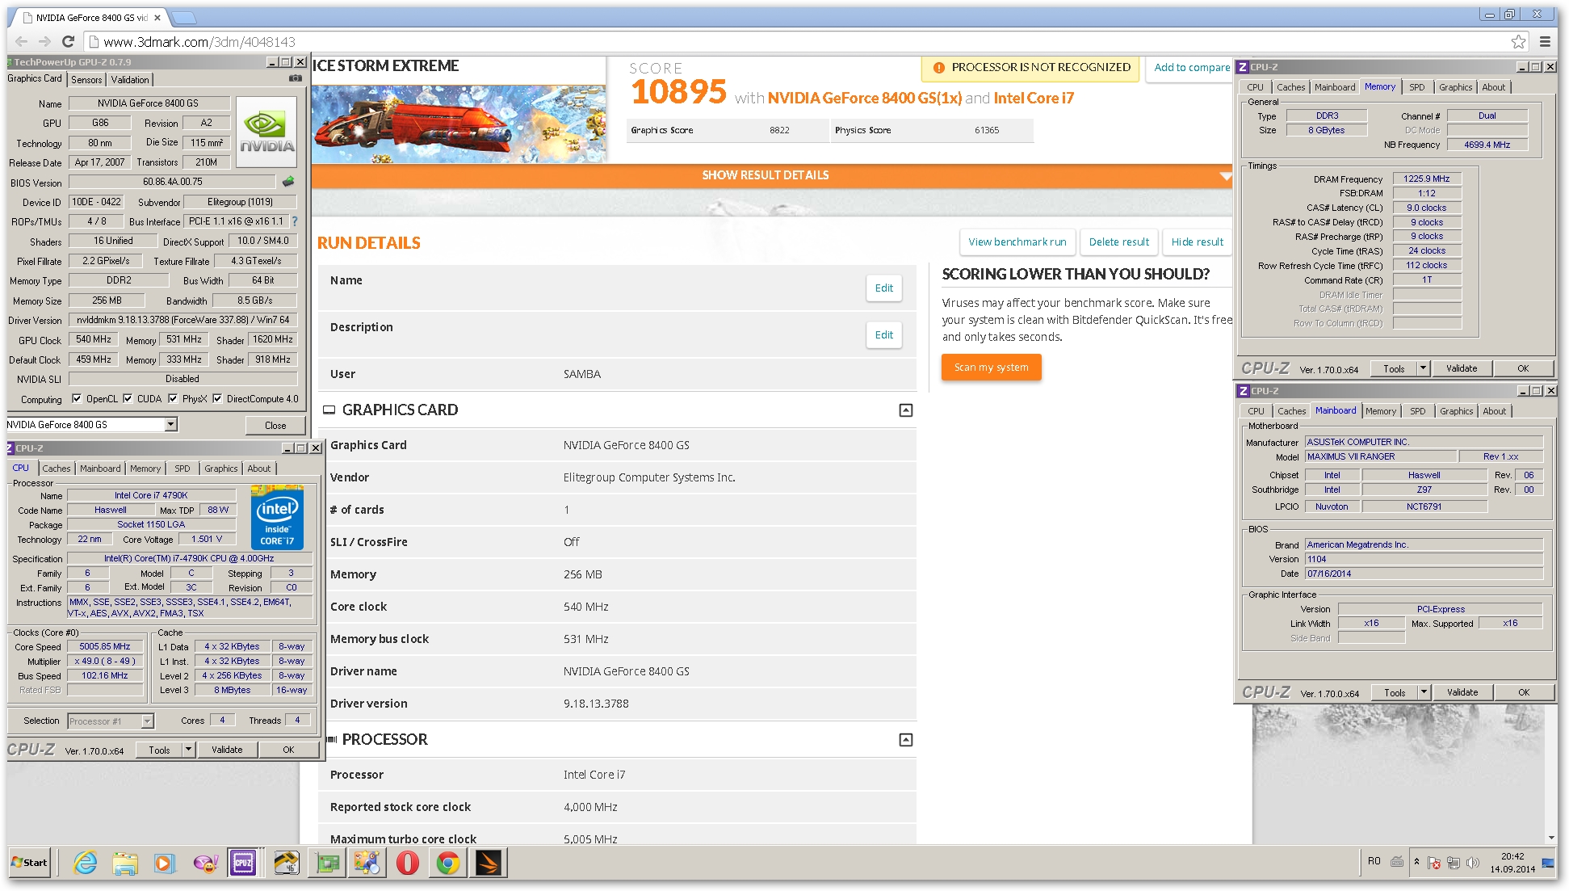
Task: Click the RO language indicator
Action: pyautogui.click(x=1374, y=861)
